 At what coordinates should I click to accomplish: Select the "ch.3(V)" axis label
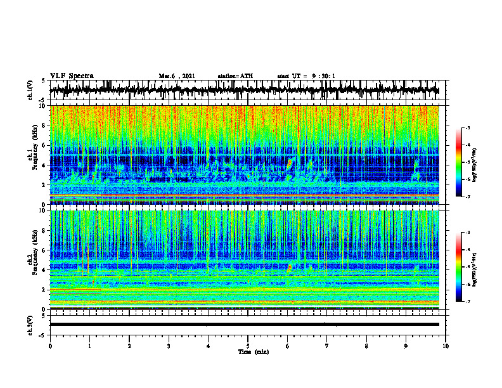pyautogui.click(x=30, y=325)
